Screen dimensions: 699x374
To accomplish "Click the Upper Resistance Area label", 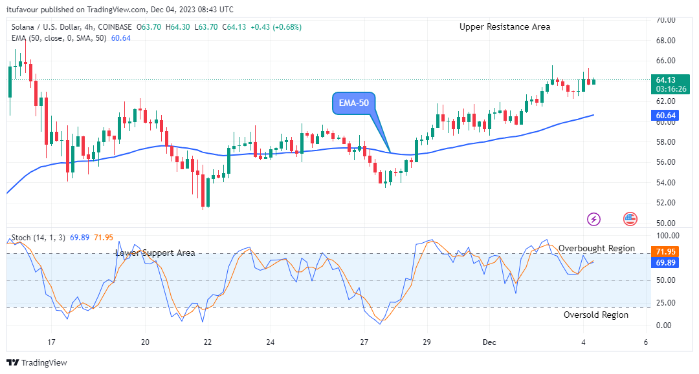I will [505, 26].
